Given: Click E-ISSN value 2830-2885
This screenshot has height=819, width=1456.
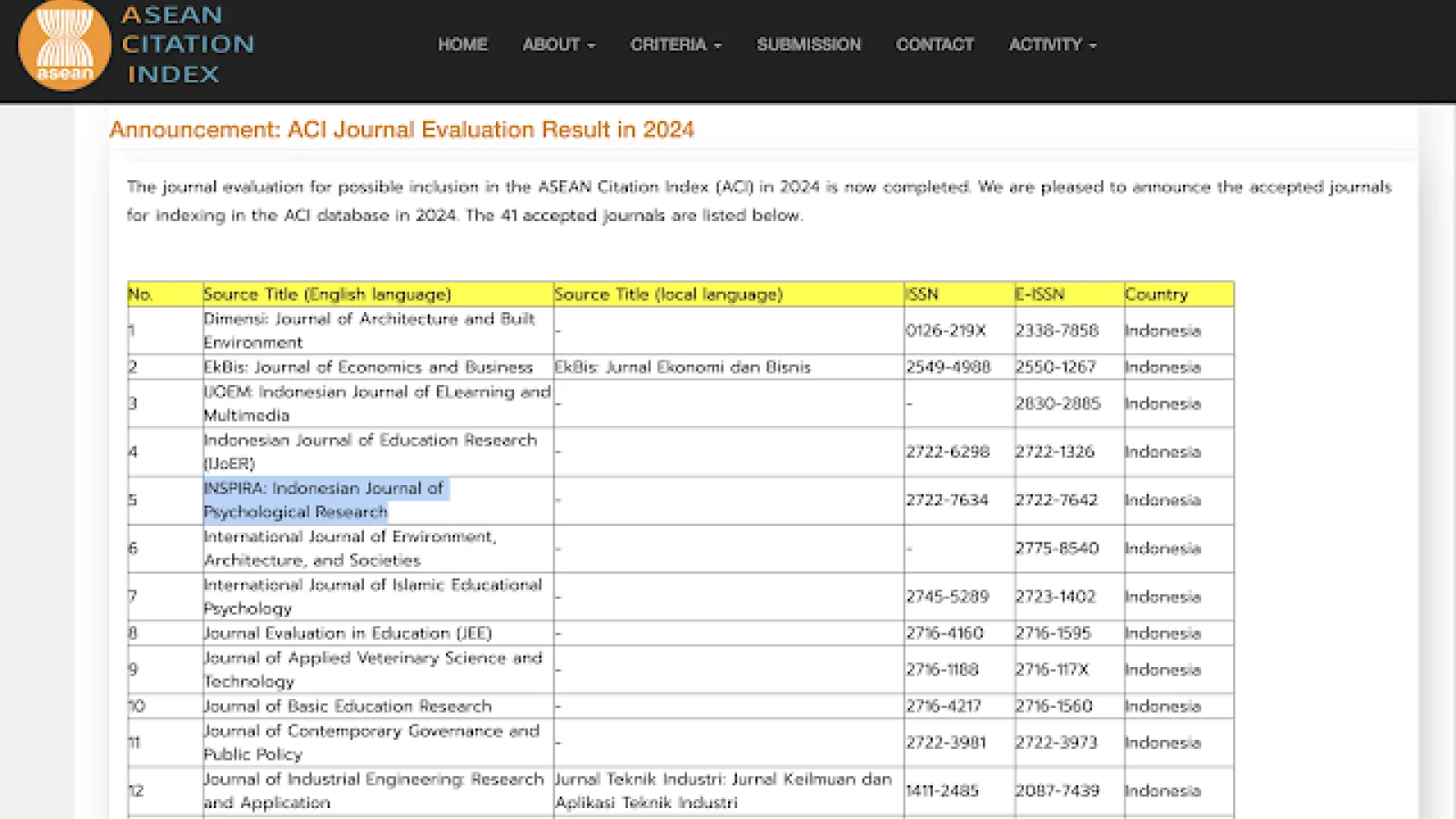Looking at the screenshot, I should pyautogui.click(x=1057, y=403).
